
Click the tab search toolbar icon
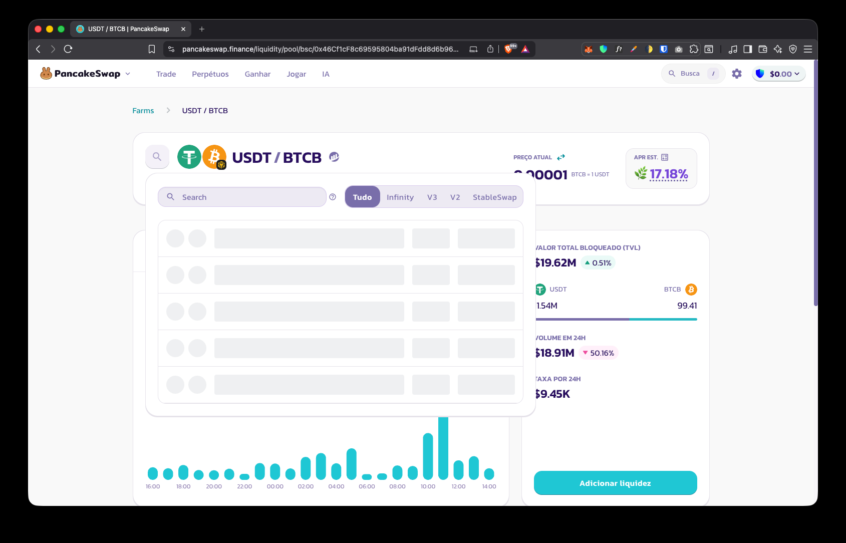click(709, 49)
